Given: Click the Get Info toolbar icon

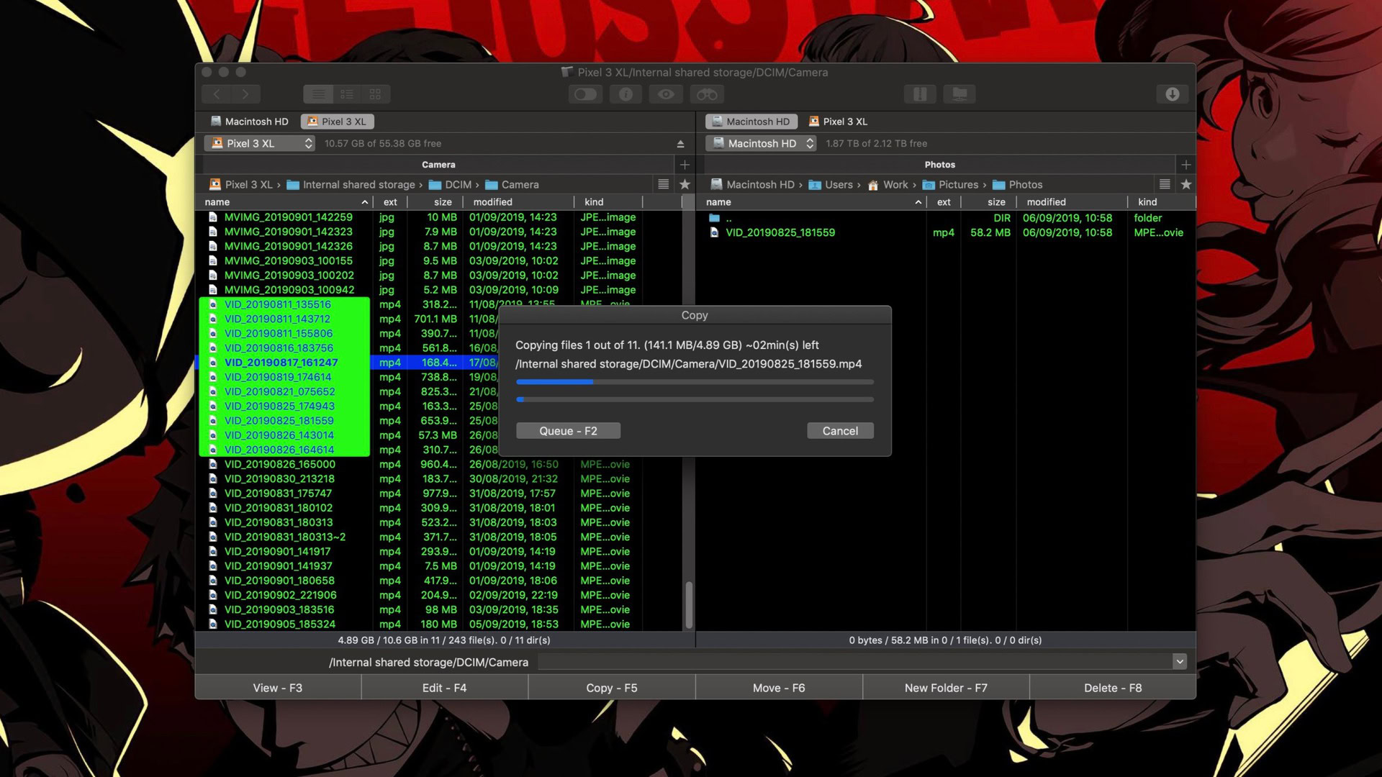Looking at the screenshot, I should [x=625, y=94].
